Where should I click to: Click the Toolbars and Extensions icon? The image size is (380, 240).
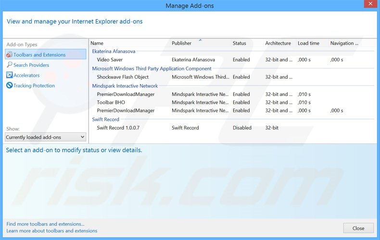pos(9,55)
